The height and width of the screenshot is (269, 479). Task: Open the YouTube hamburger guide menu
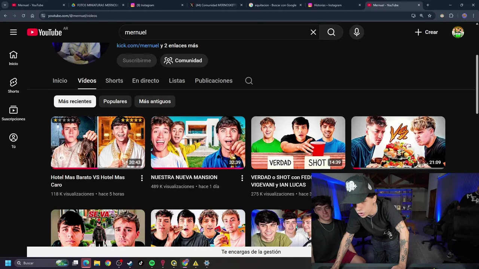tap(13, 32)
